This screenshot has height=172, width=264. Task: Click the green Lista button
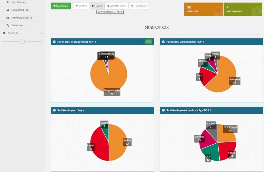[x=148, y=41]
